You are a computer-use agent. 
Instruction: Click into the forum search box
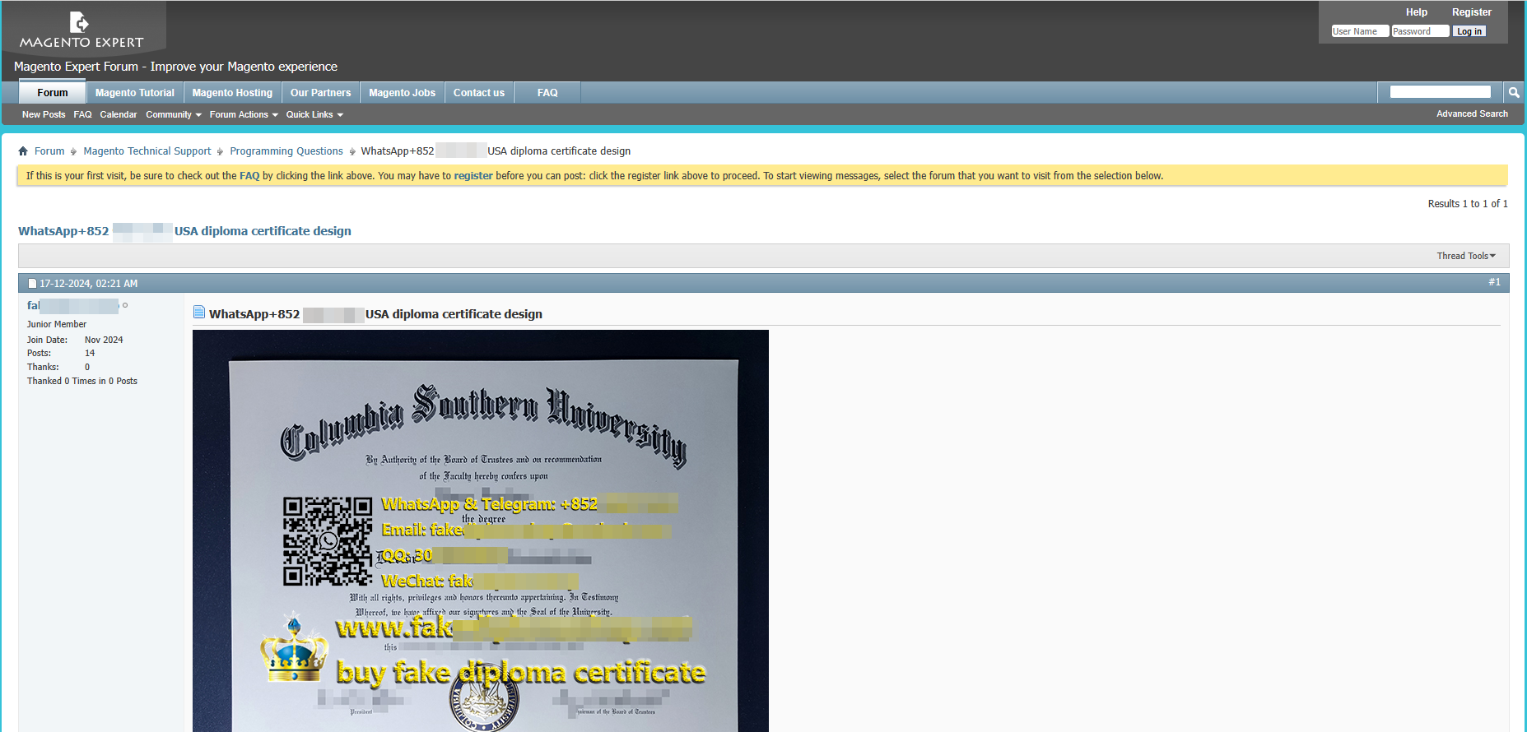click(x=1440, y=92)
